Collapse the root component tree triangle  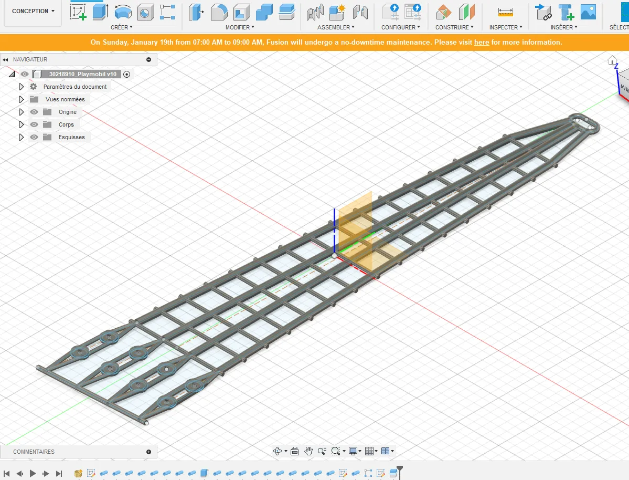coord(12,74)
